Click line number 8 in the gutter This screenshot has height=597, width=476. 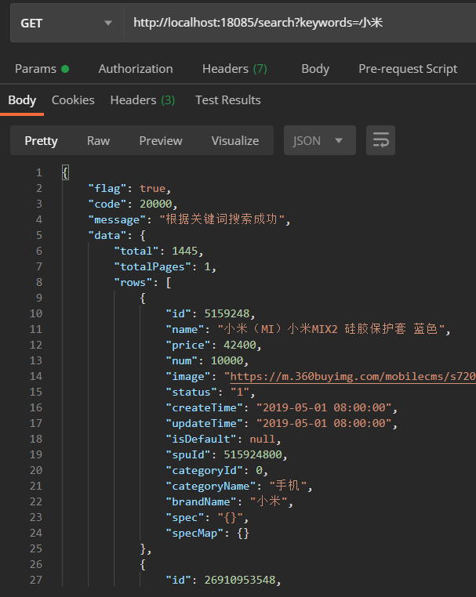click(38, 282)
